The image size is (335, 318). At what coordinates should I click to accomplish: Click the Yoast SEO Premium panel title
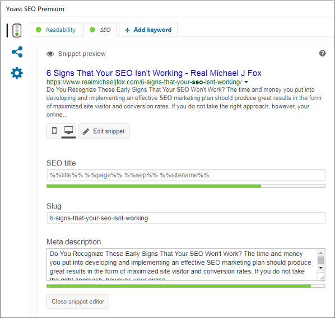[x=35, y=9]
